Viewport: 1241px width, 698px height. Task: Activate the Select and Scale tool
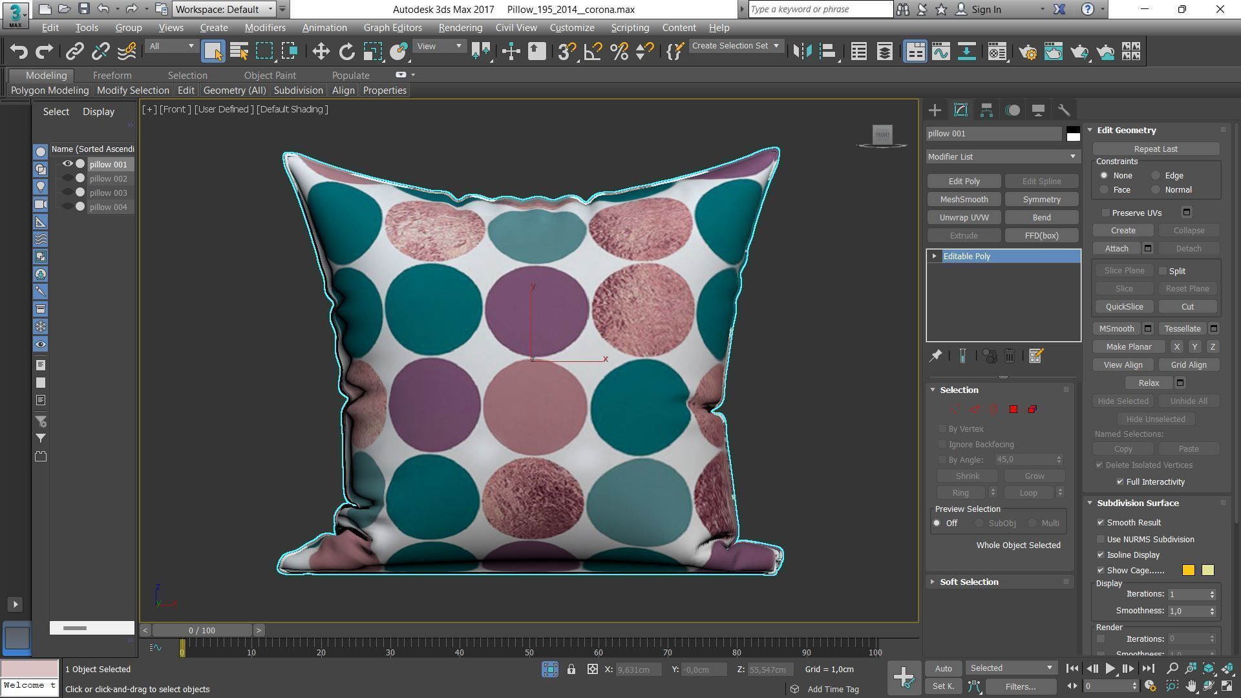[373, 52]
